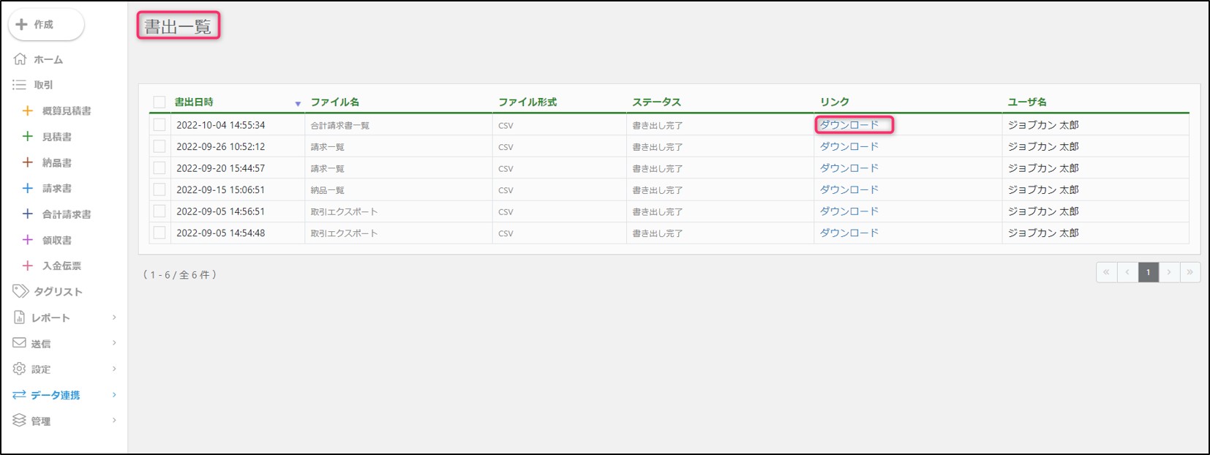Check the row dated 2022-10-04 14:55:34
The image size is (1210, 455).
click(159, 125)
